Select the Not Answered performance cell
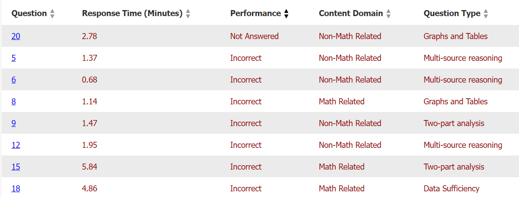The width and height of the screenshot is (519, 197). 254,36
